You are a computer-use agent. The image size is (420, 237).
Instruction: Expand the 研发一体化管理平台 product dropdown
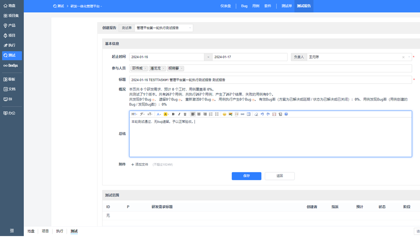86,6
